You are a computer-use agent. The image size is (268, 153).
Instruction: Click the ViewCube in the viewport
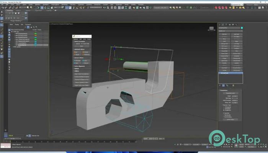pos(211,29)
